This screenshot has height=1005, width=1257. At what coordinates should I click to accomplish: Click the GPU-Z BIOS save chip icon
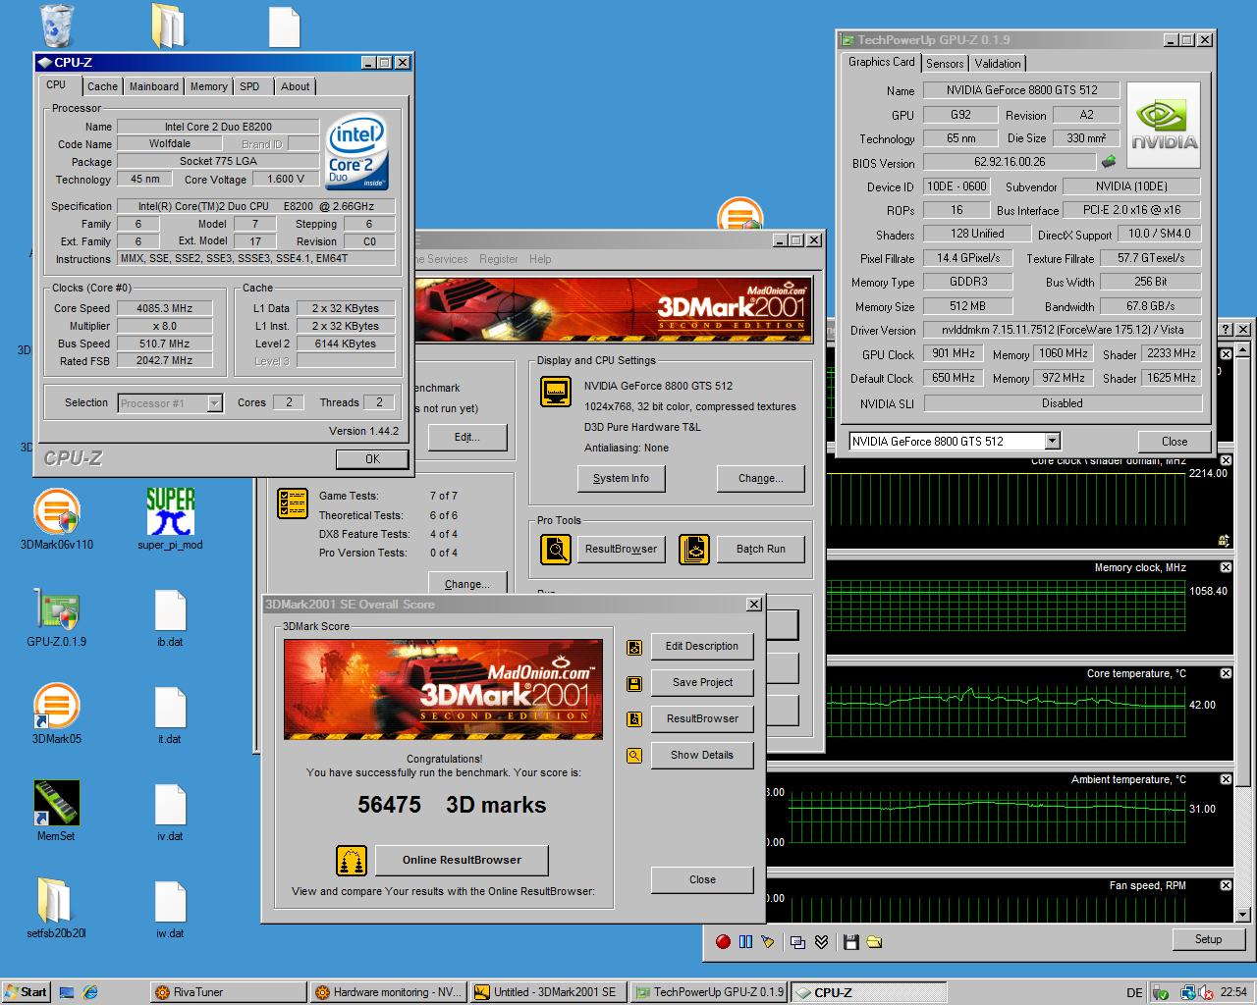1109,161
